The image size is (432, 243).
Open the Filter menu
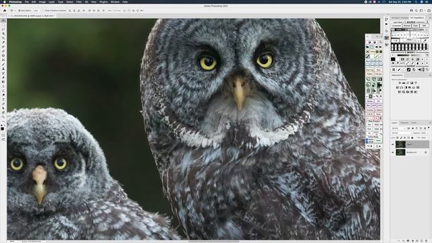[x=79, y=2]
